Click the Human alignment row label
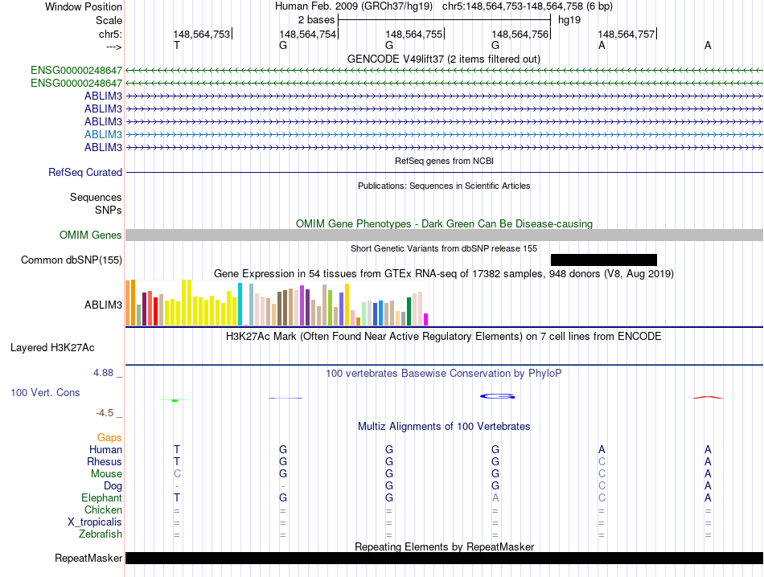The width and height of the screenshot is (764, 577). [105, 449]
